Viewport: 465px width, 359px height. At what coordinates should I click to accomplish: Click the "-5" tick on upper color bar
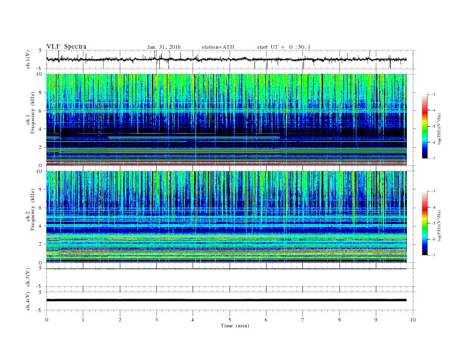pyautogui.click(x=433, y=126)
